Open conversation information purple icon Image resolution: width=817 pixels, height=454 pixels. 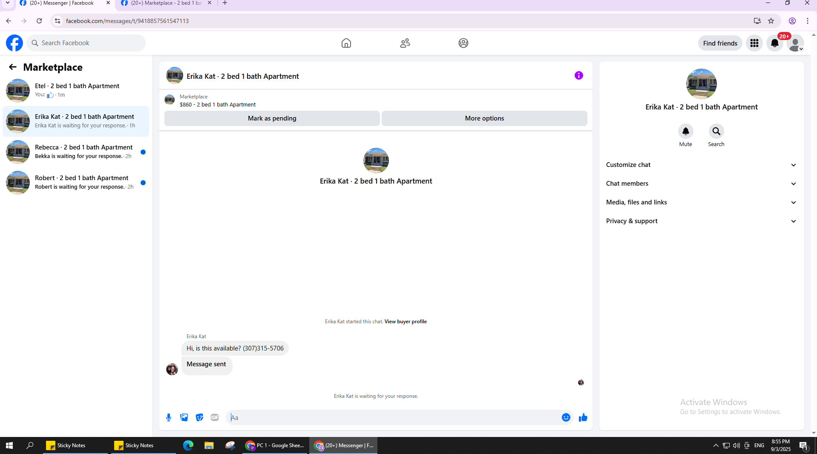point(579,75)
